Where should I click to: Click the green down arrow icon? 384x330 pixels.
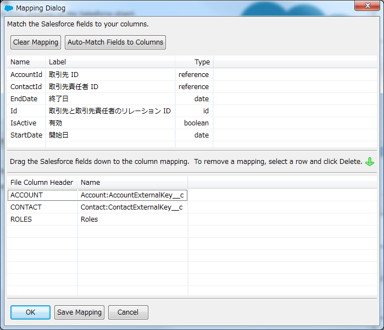370,162
